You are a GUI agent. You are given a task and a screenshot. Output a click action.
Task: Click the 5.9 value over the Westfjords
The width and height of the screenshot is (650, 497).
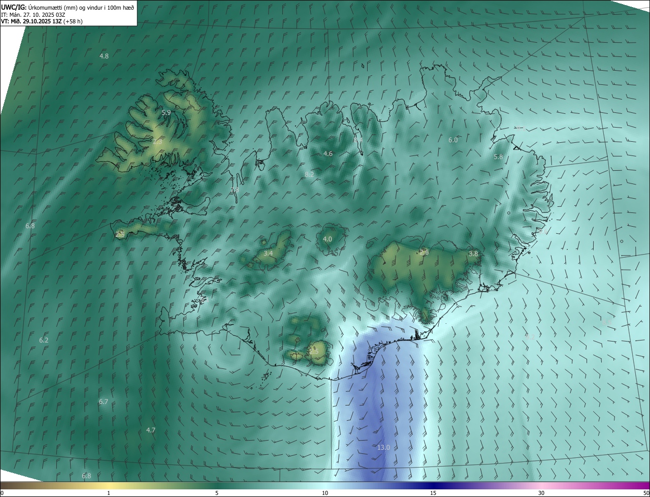pyautogui.click(x=166, y=112)
